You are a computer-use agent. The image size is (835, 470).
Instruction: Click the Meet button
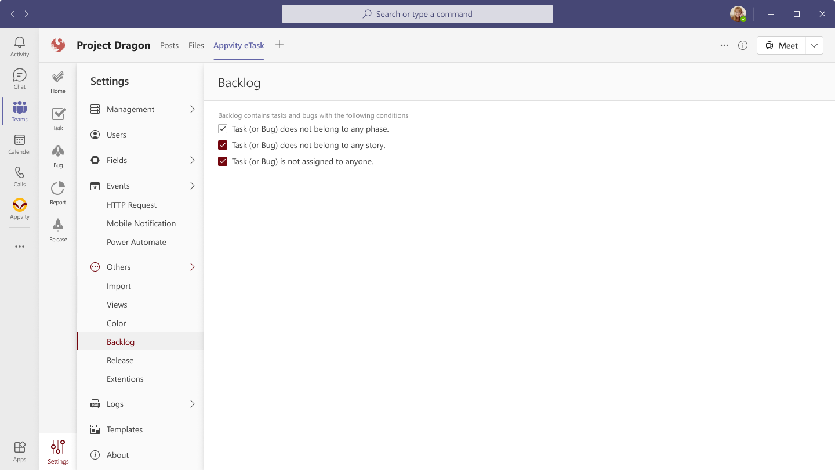[x=781, y=45]
